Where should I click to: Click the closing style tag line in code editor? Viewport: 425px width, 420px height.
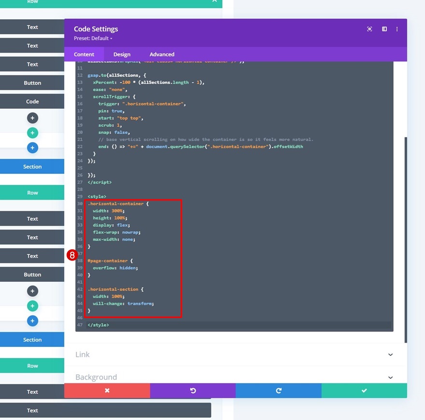click(x=99, y=325)
